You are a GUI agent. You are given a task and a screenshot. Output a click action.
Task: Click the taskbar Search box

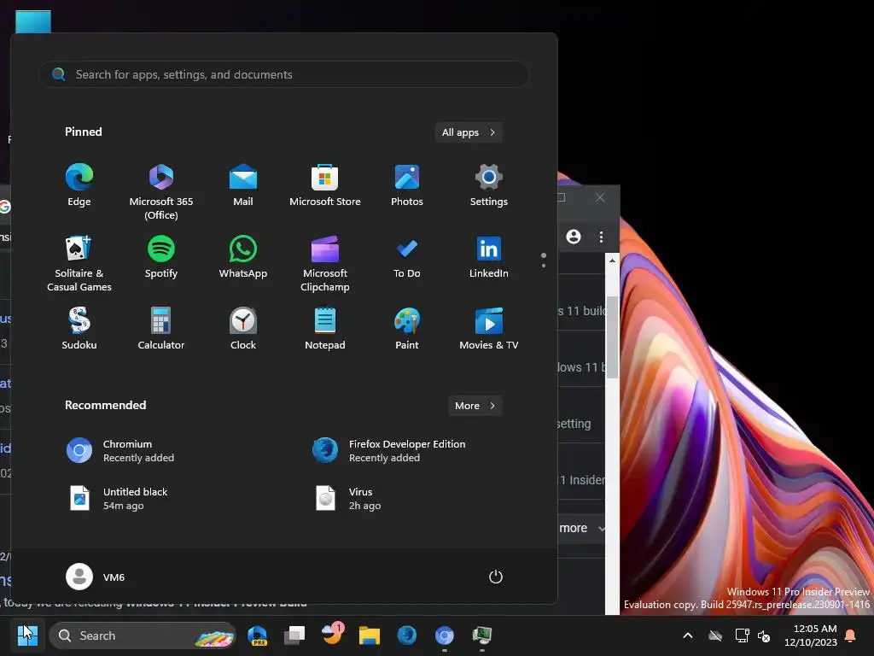coord(143,635)
